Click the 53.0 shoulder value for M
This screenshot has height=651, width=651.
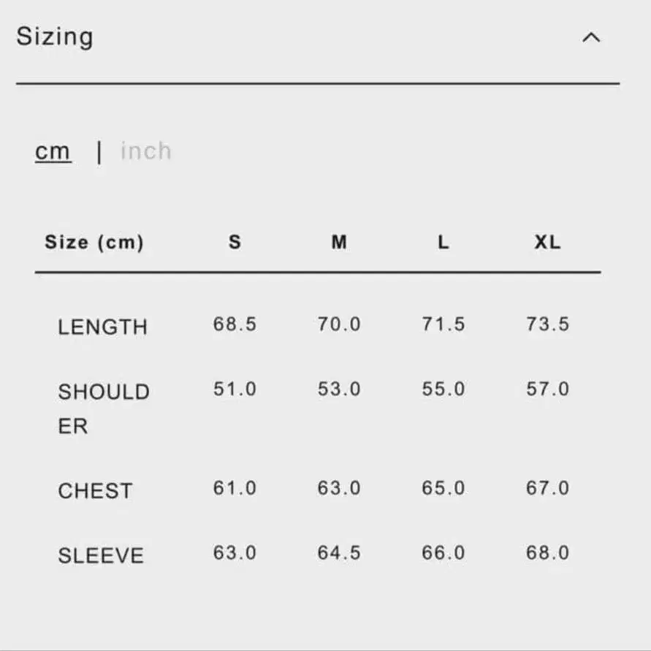point(339,389)
